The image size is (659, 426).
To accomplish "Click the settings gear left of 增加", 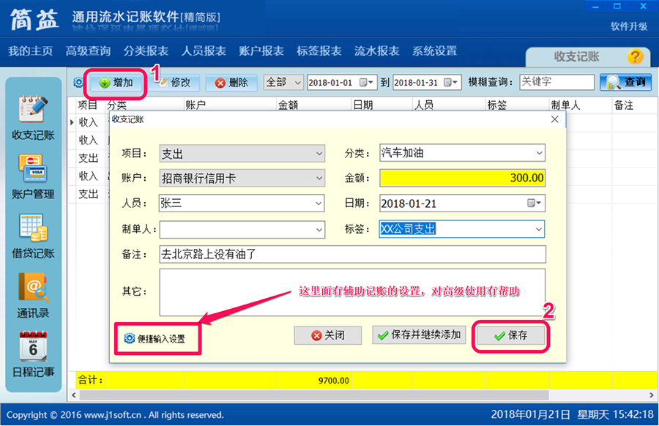I will pyautogui.click(x=78, y=82).
